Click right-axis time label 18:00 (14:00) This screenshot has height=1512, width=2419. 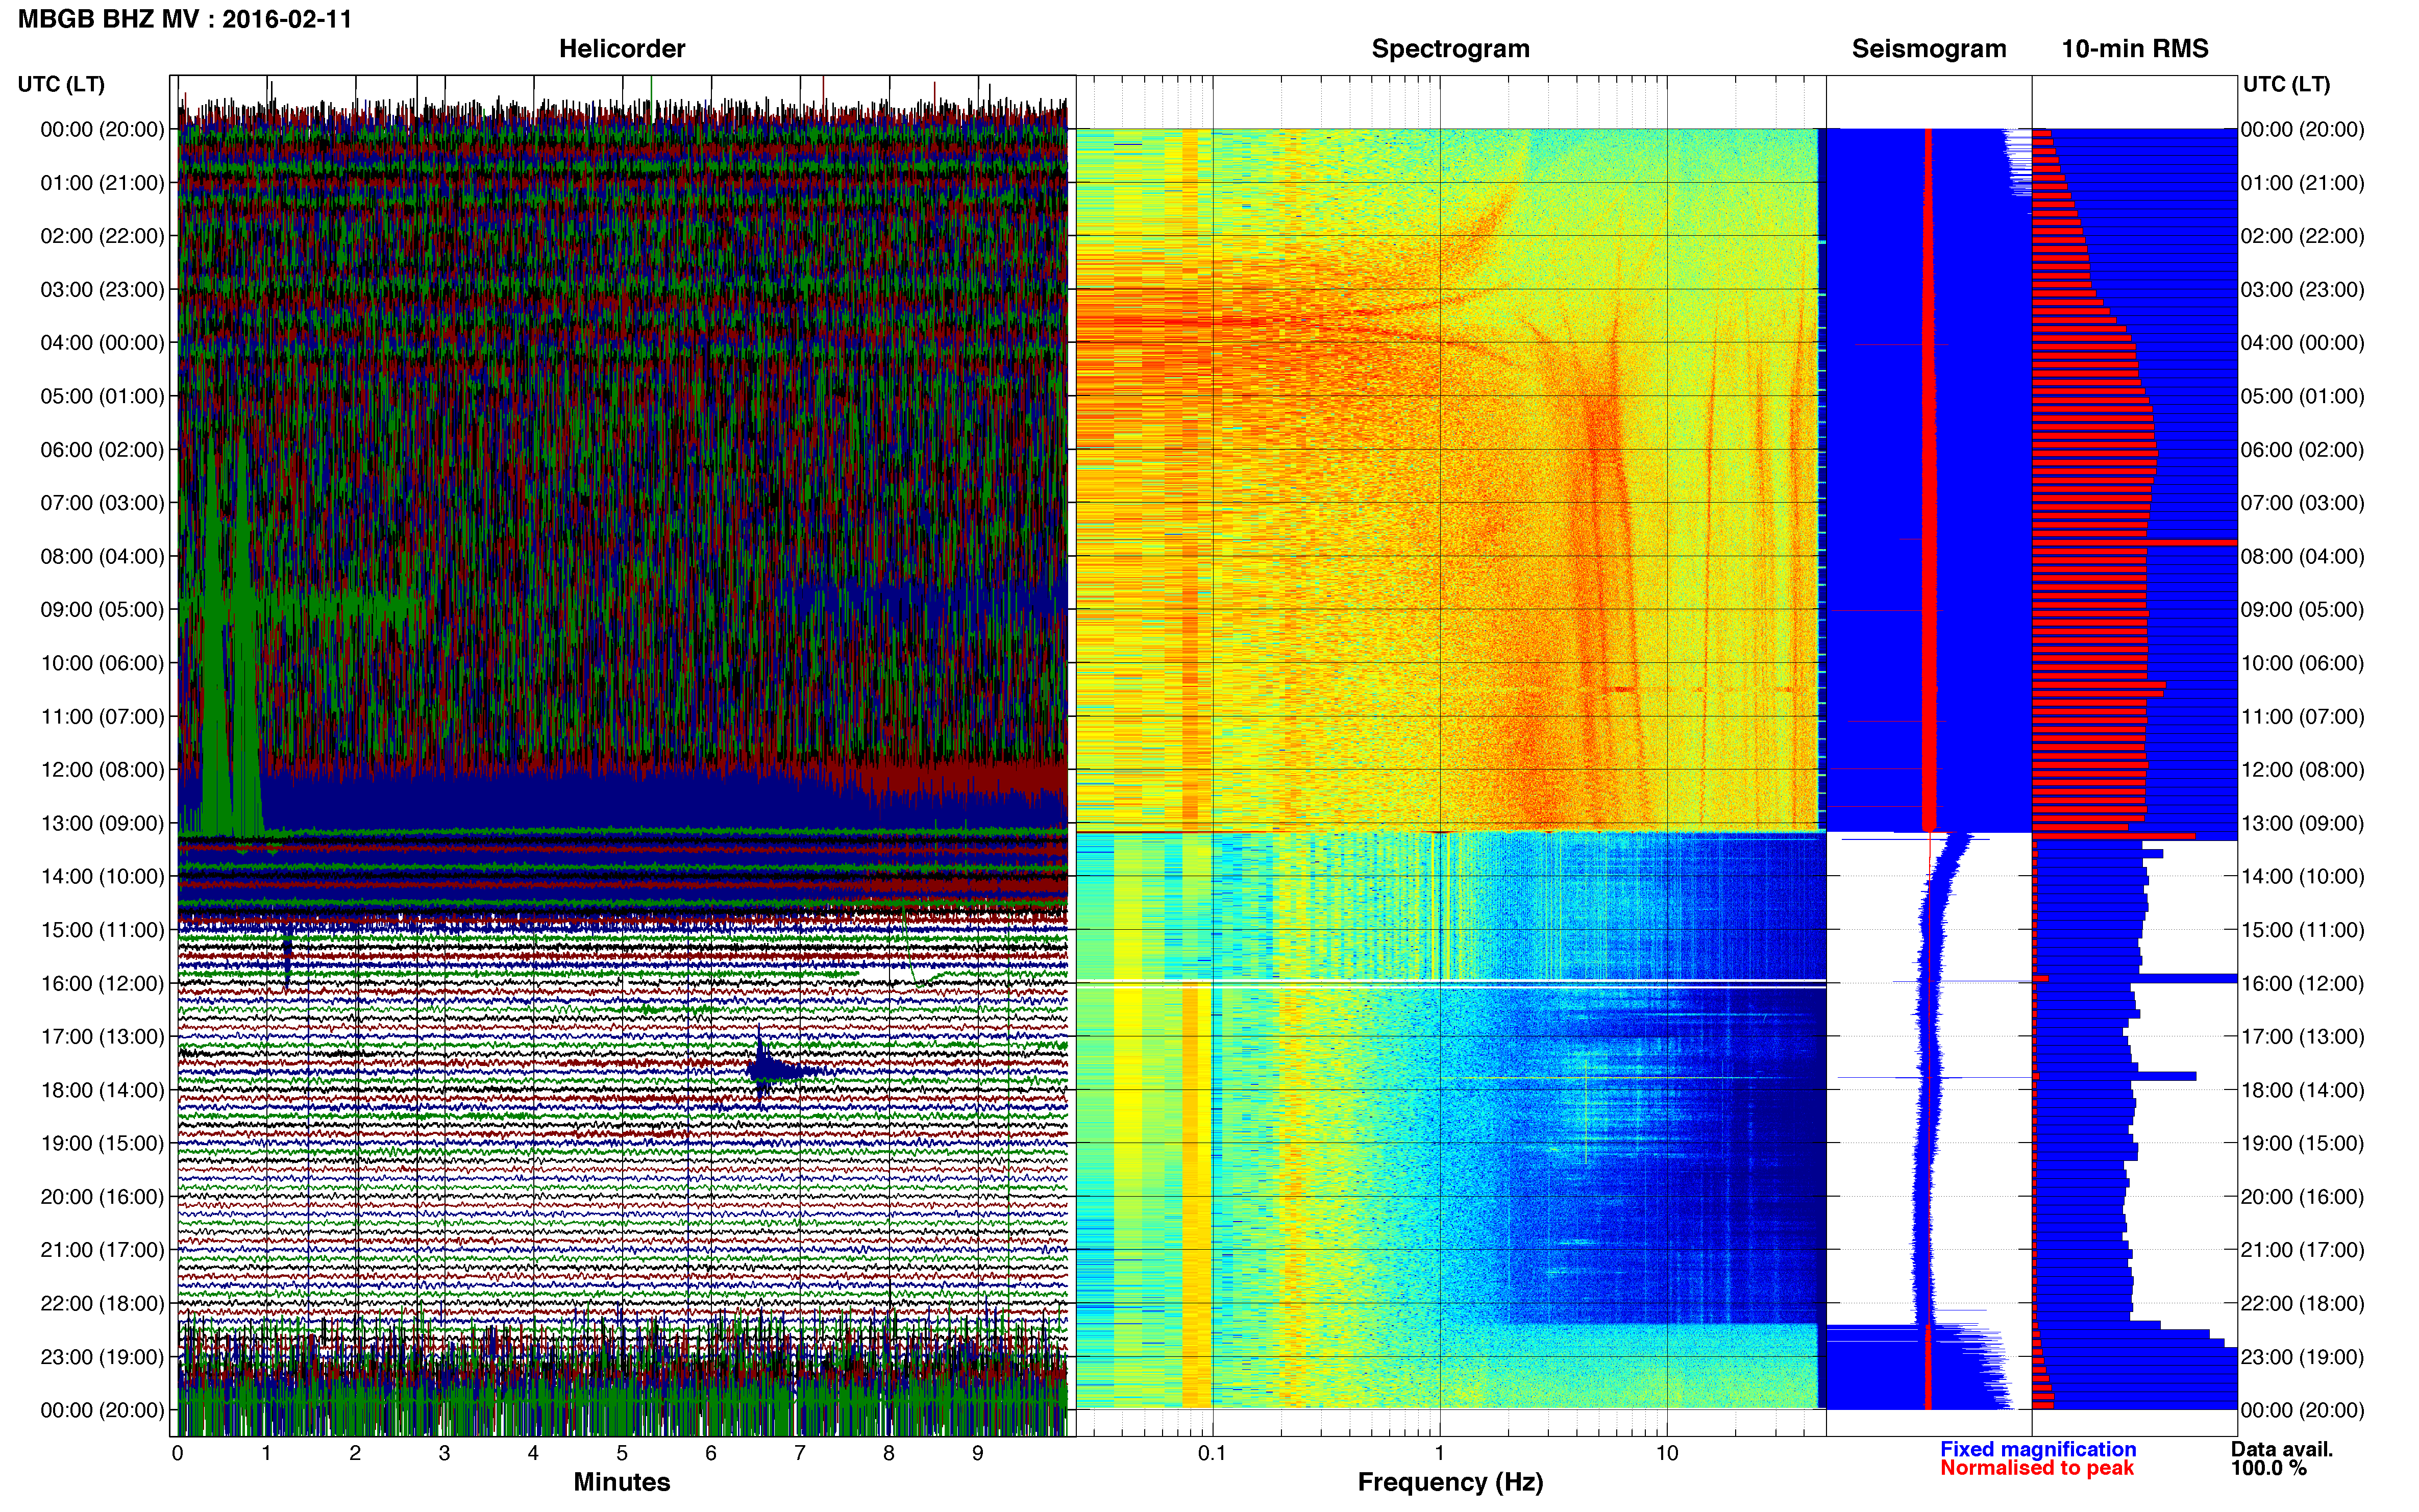2303,1090
